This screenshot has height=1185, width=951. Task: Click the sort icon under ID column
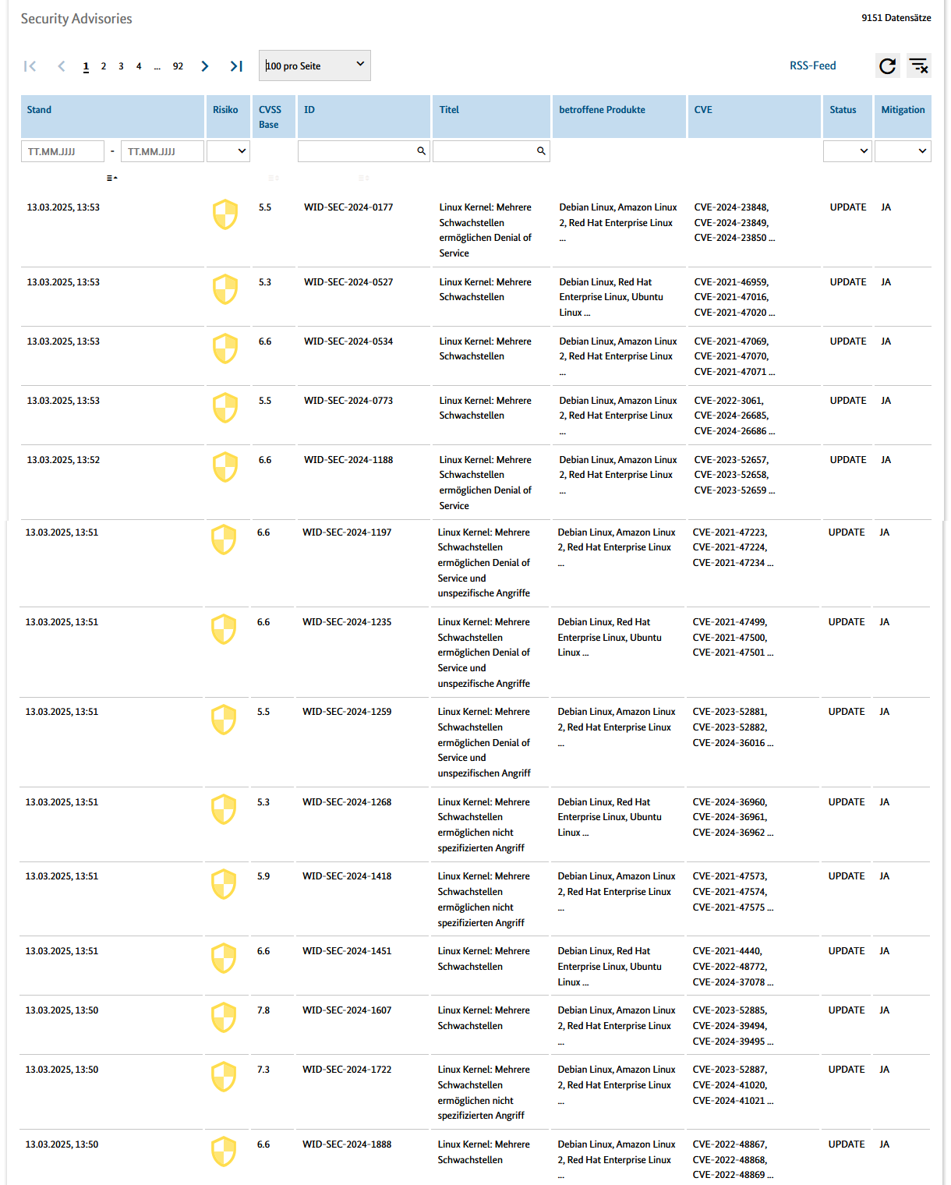pyautogui.click(x=364, y=179)
